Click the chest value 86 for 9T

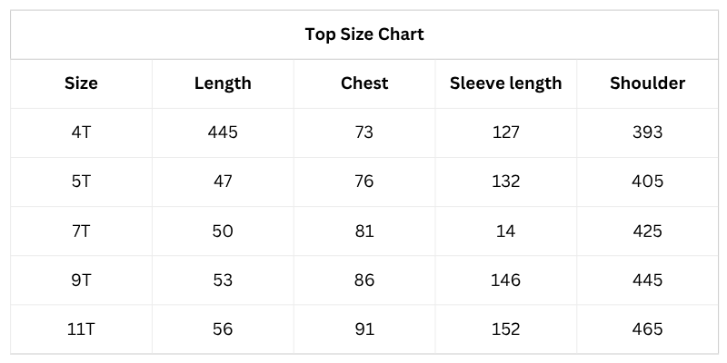coord(364,280)
